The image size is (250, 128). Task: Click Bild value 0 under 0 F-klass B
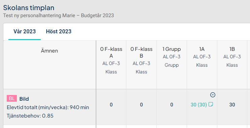pyautogui.click(x=142, y=105)
